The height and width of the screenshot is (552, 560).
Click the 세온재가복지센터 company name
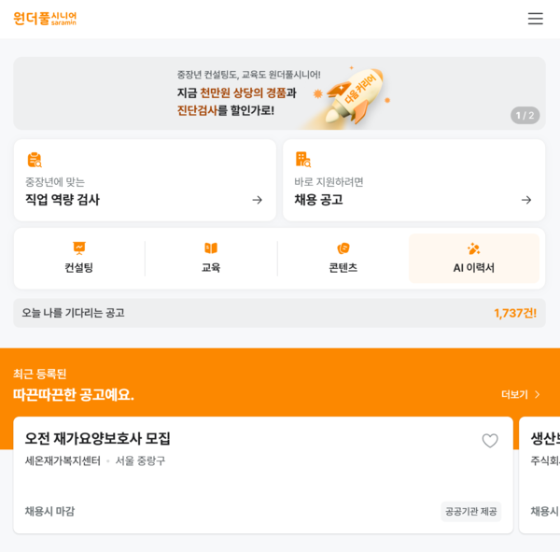click(63, 460)
